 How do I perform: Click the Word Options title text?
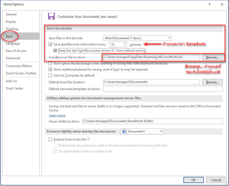coord(14,4)
